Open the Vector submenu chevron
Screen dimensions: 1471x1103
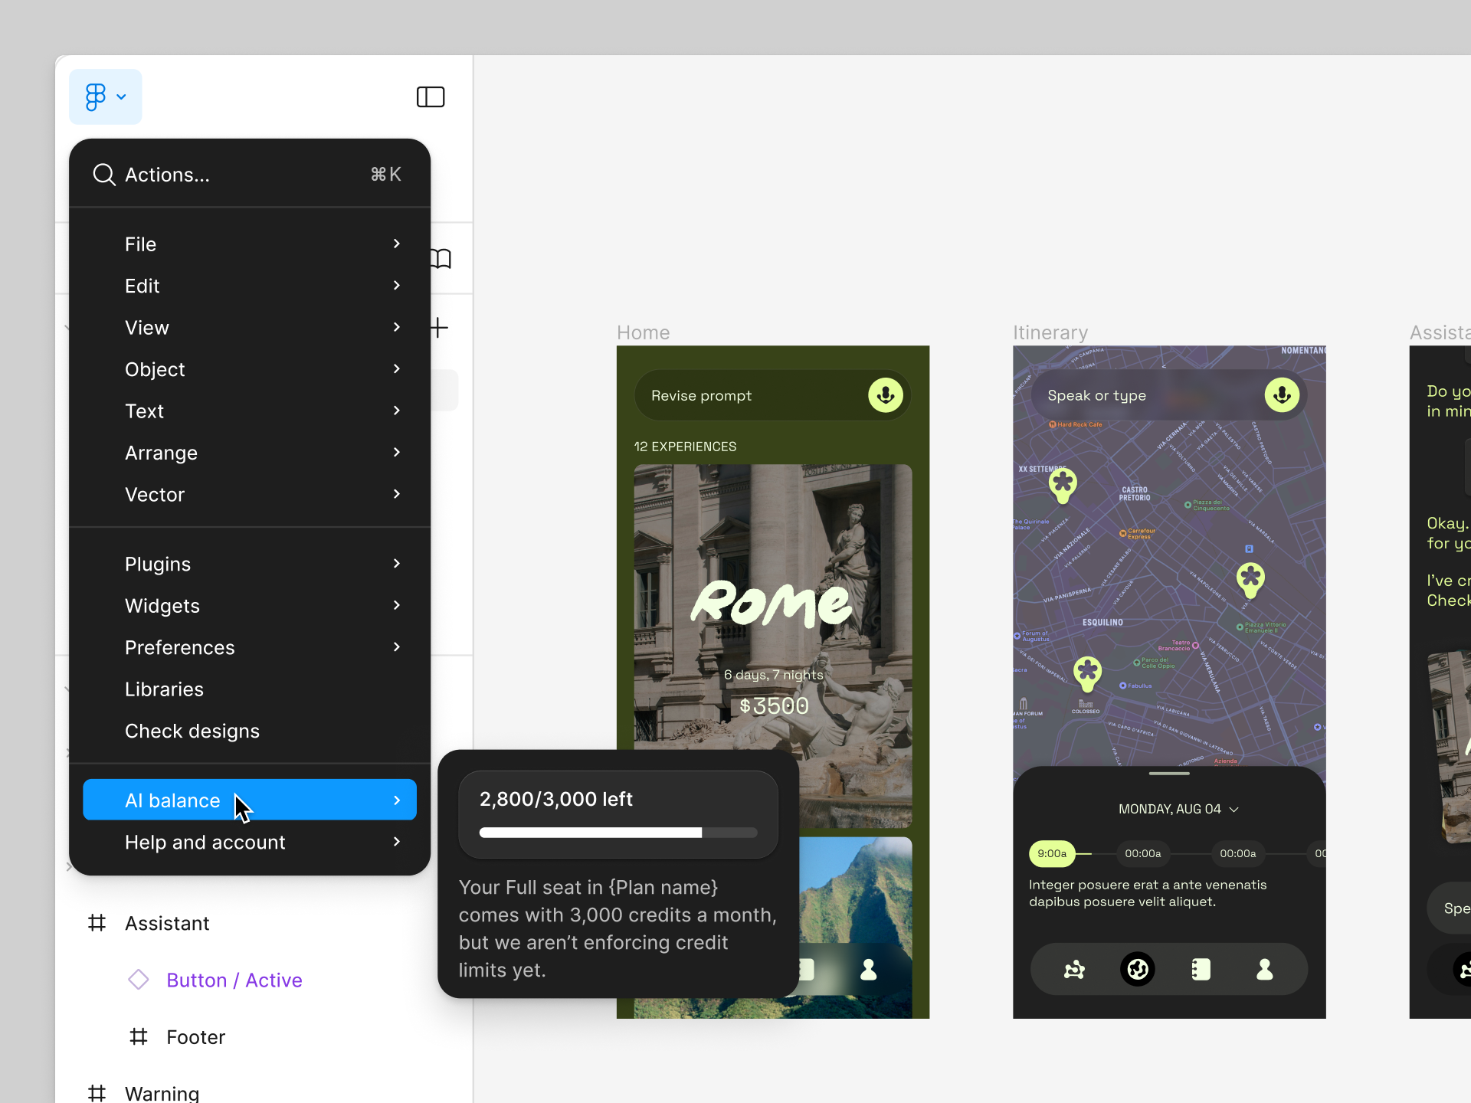[x=396, y=494]
